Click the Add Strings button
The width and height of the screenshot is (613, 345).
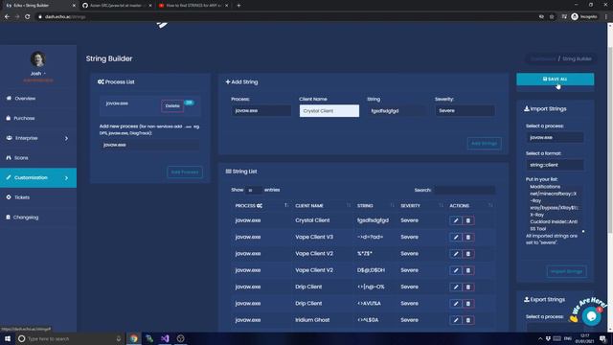point(484,143)
